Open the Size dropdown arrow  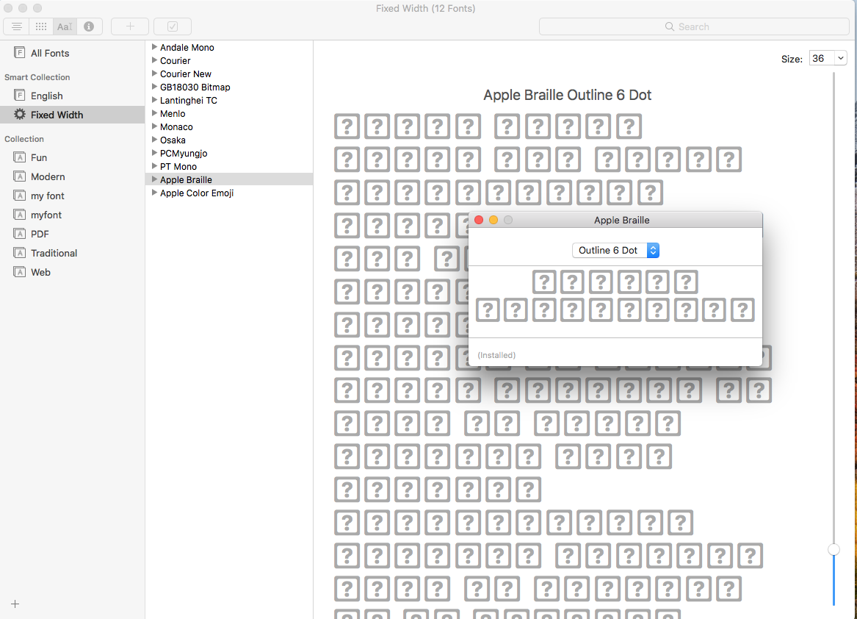(841, 58)
